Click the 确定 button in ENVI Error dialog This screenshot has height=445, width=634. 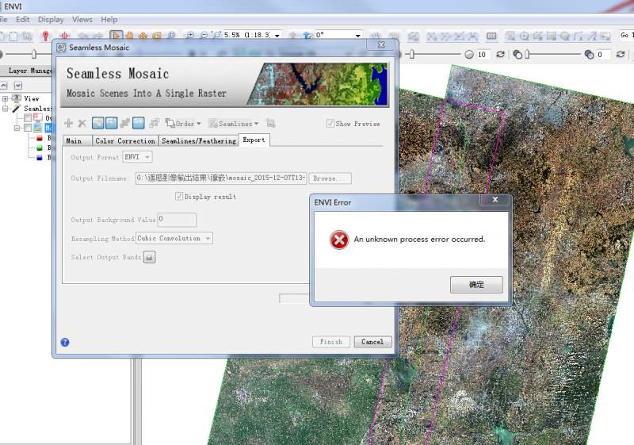click(476, 285)
